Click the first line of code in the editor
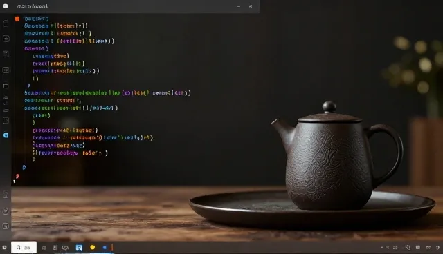This screenshot has height=254, width=443. click(x=37, y=19)
